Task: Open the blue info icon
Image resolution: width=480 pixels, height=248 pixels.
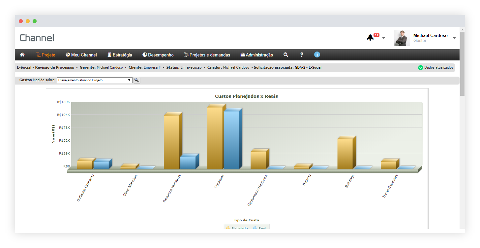Action: (x=317, y=55)
